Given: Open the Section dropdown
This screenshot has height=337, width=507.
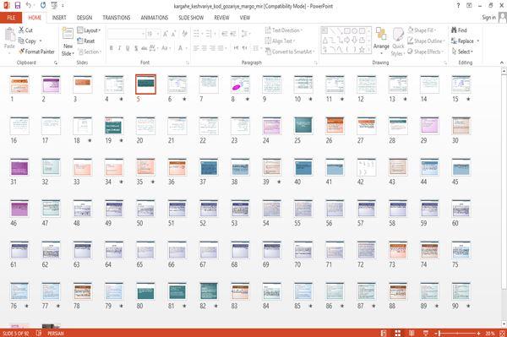Looking at the screenshot, I should pos(90,52).
